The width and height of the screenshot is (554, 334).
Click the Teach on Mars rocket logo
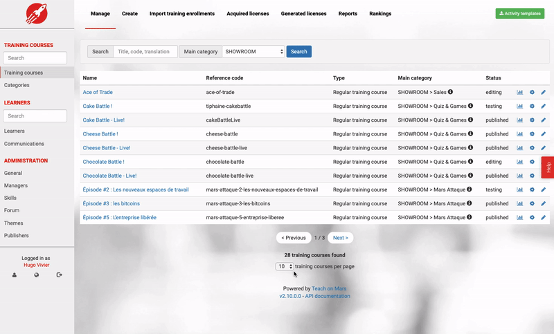pyautogui.click(x=37, y=13)
